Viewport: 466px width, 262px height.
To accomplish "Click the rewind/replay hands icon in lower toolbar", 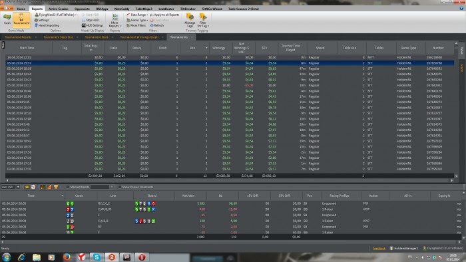I will [27, 187].
